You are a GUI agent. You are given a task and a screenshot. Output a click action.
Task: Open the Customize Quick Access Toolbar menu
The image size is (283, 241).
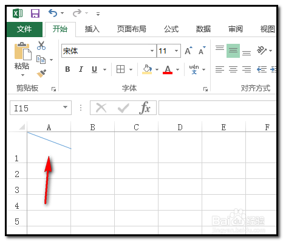click(x=98, y=14)
